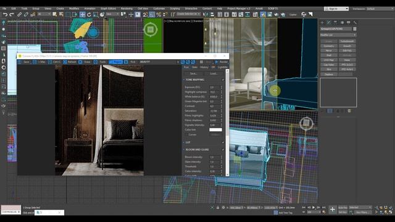
Task: Click the Saturation spinner arrows
Action: pyautogui.click(x=222, y=111)
